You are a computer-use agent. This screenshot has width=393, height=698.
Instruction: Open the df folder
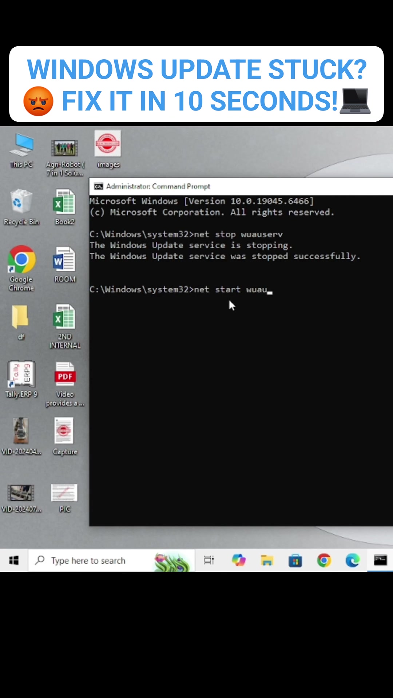point(21,322)
